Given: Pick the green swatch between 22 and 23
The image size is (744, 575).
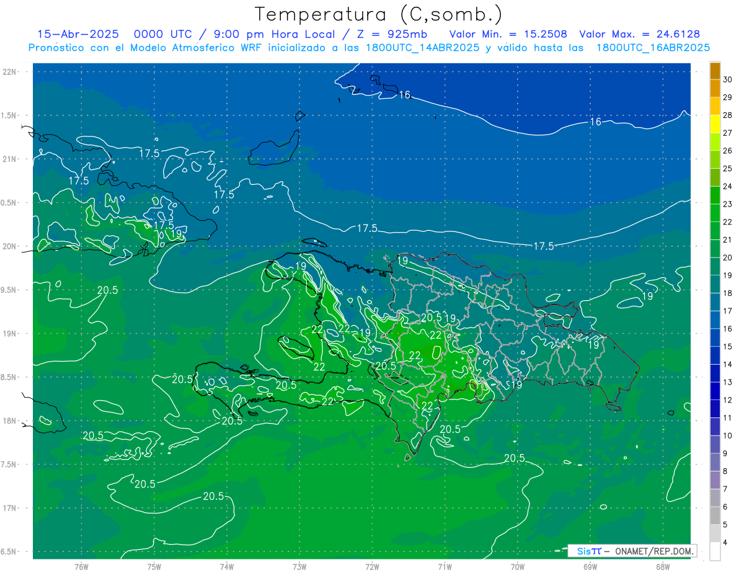Looking at the screenshot, I should (x=715, y=213).
